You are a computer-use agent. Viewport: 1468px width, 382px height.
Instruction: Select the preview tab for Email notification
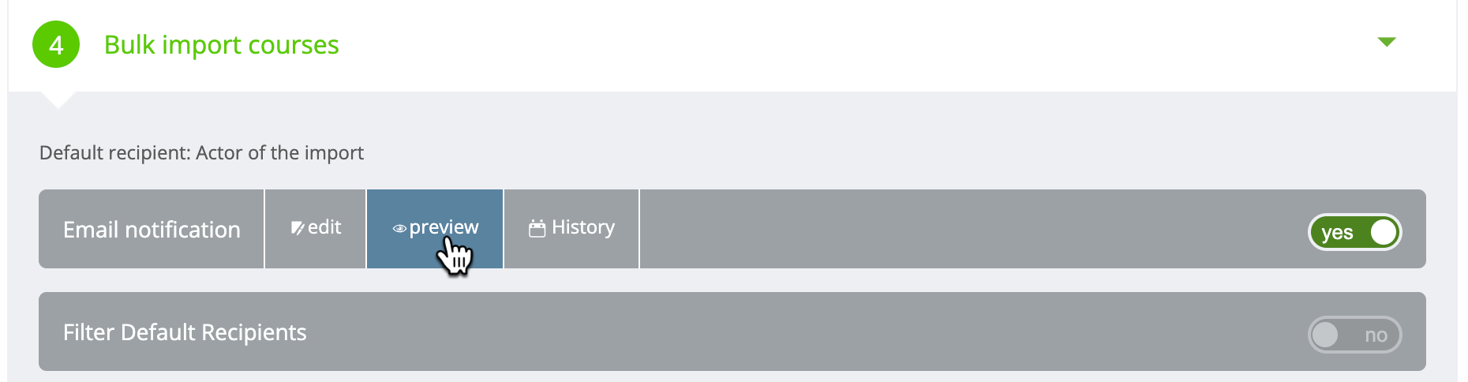(x=435, y=229)
